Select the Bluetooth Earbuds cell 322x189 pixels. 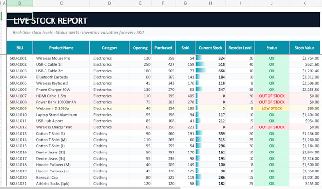61,77
